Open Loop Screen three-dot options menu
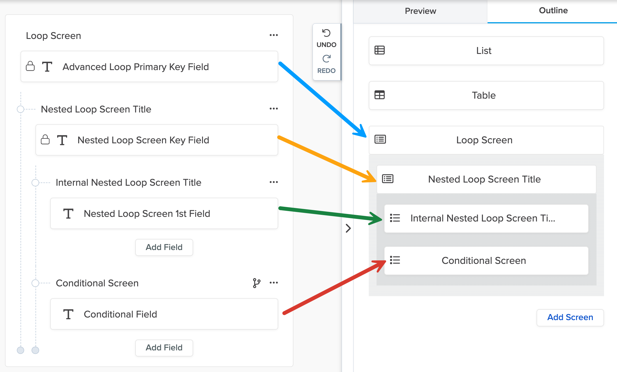The width and height of the screenshot is (617, 372). click(274, 35)
